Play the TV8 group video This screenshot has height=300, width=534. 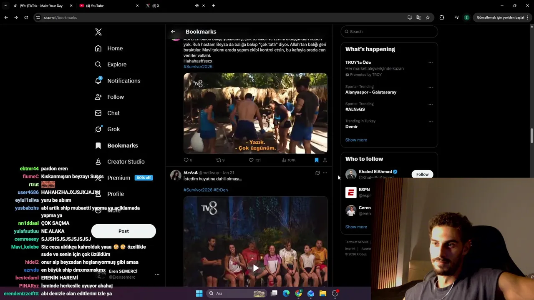[x=255, y=268]
